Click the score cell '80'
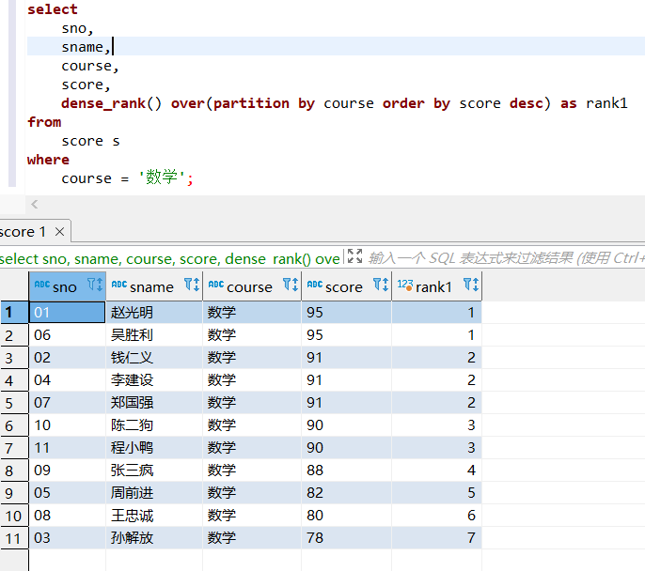 346,516
